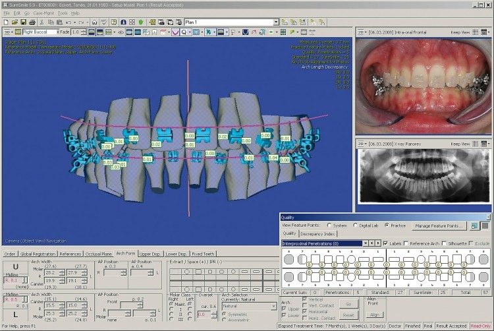Open the Tools menu
The image size is (494, 331).
(63, 13)
